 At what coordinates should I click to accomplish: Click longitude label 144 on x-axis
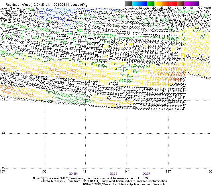point(127,171)
